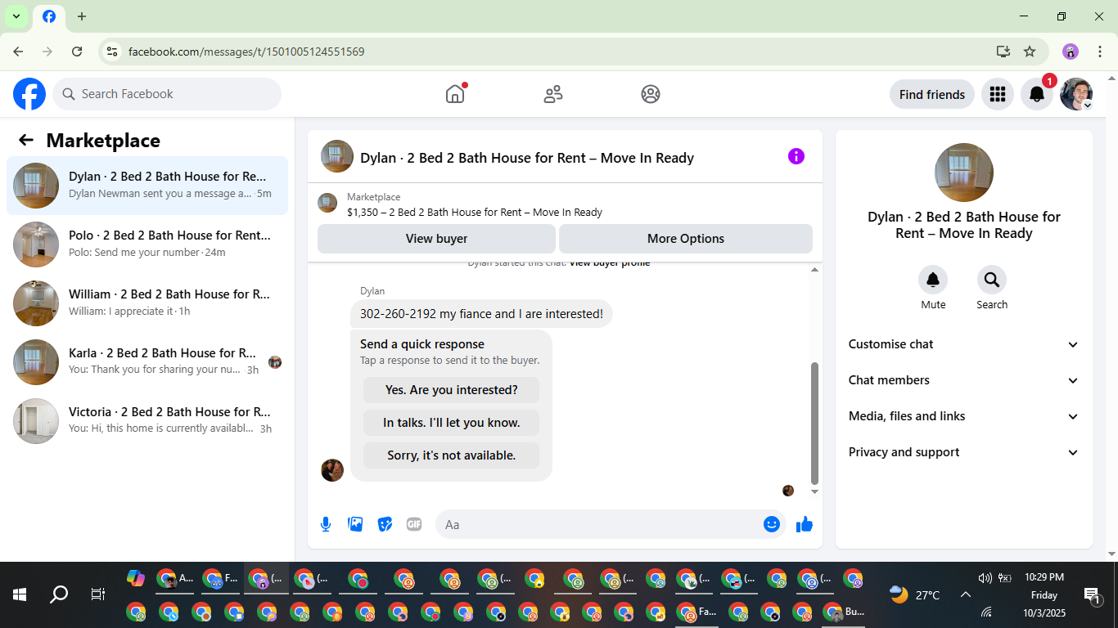Screen dimensions: 1118x628
Task: Choose a GIF icon
Action: [414, 524]
